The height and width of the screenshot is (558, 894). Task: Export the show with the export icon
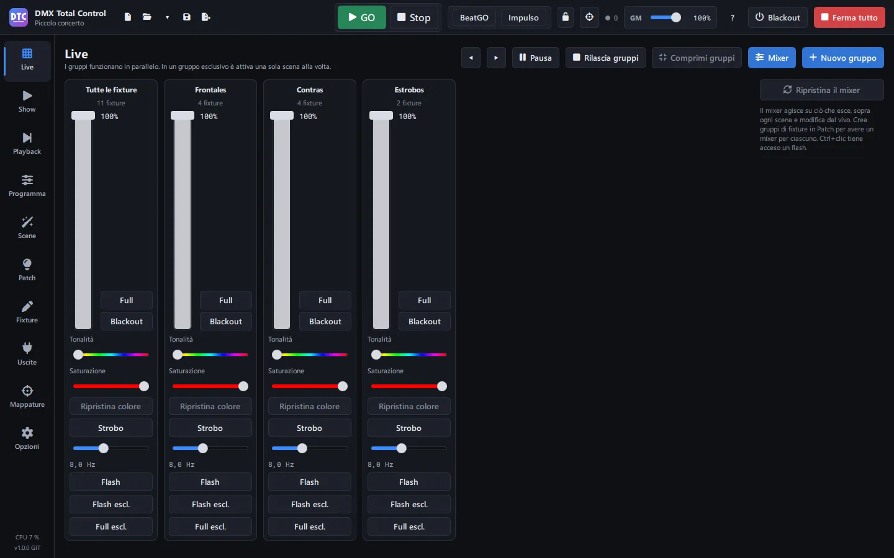(x=206, y=17)
